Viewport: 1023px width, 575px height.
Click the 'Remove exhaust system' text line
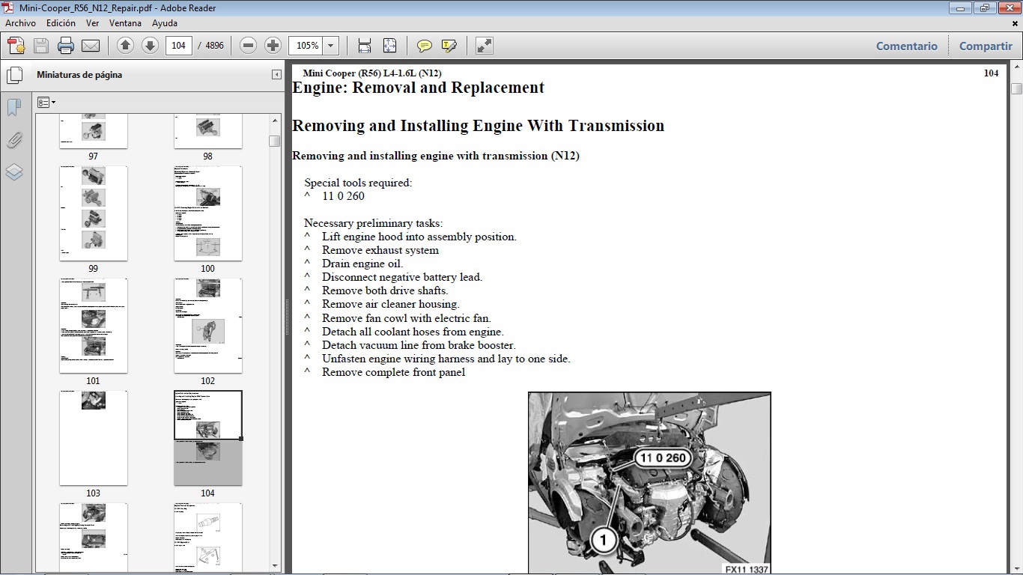380,250
